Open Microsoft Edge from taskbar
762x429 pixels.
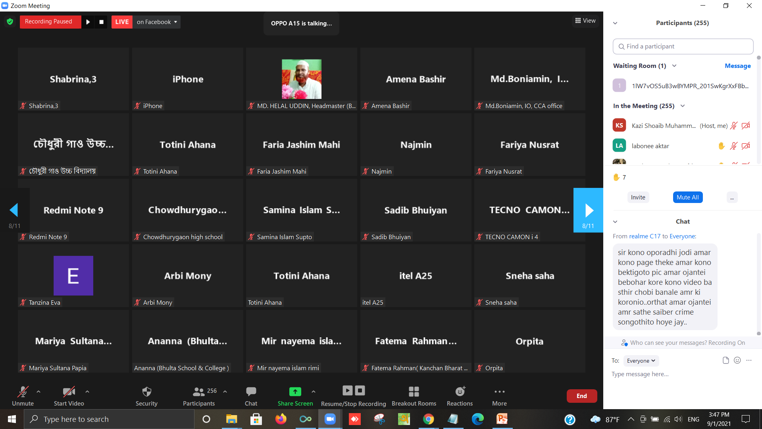[x=477, y=419]
